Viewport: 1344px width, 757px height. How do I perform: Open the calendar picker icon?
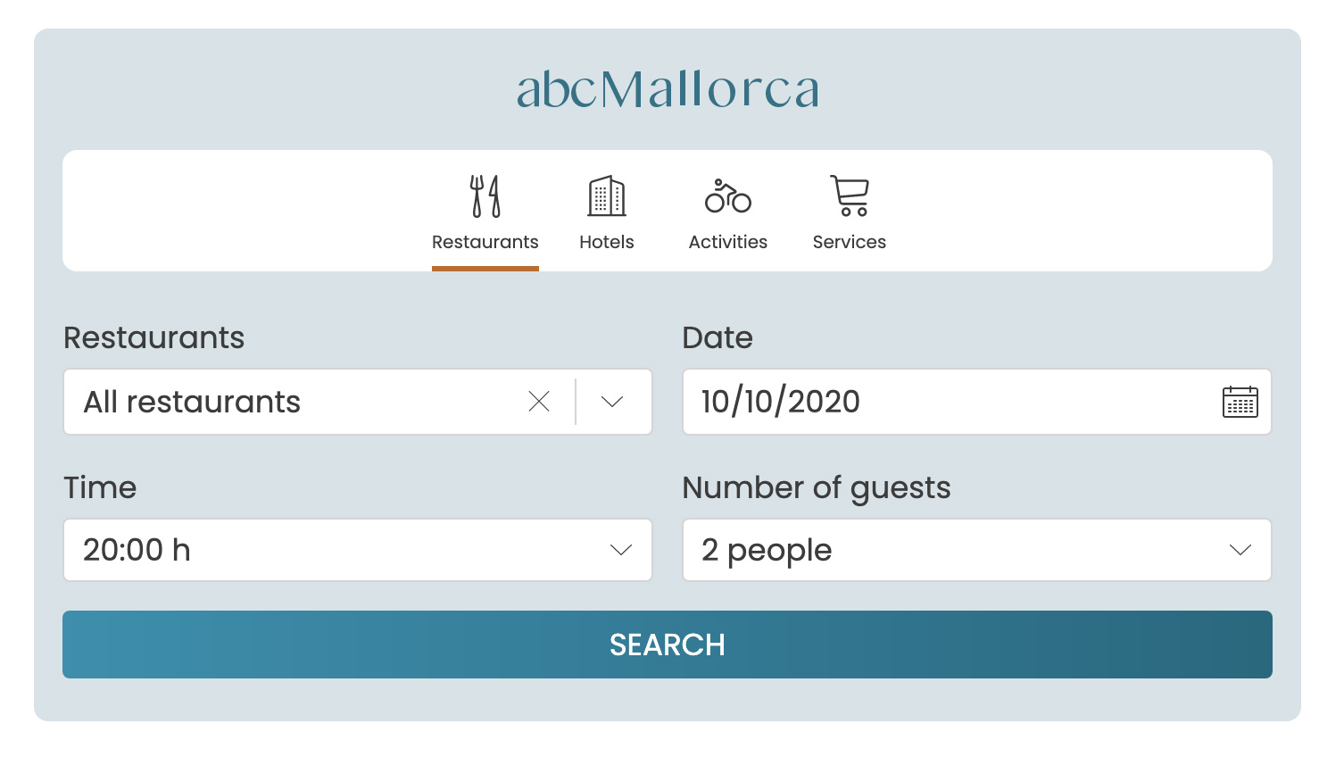click(1240, 403)
